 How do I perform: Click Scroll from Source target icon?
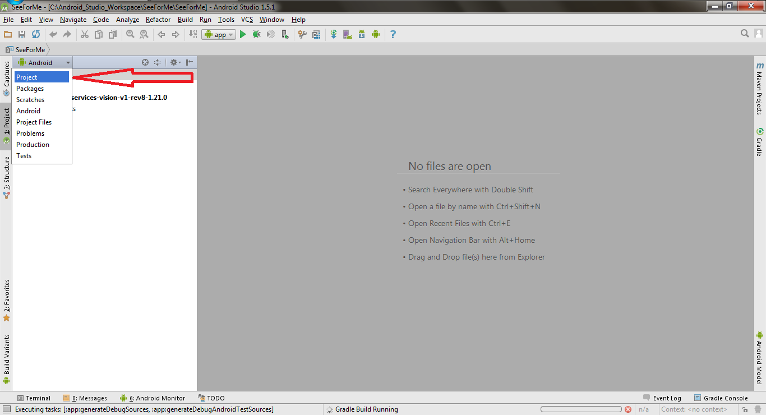pos(145,62)
